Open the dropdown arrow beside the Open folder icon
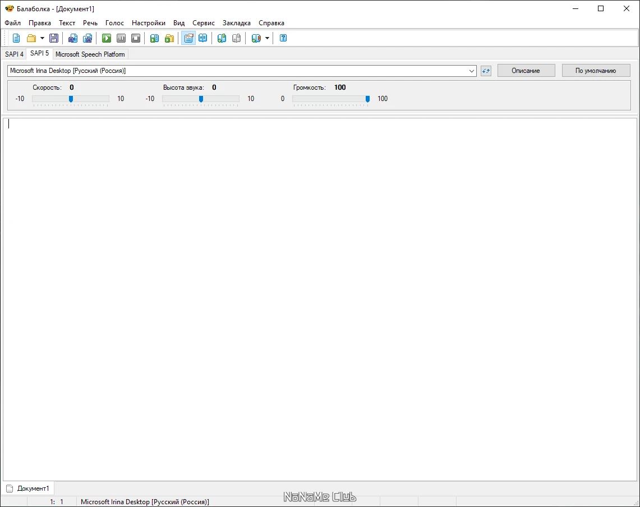The image size is (640, 507). click(x=42, y=38)
